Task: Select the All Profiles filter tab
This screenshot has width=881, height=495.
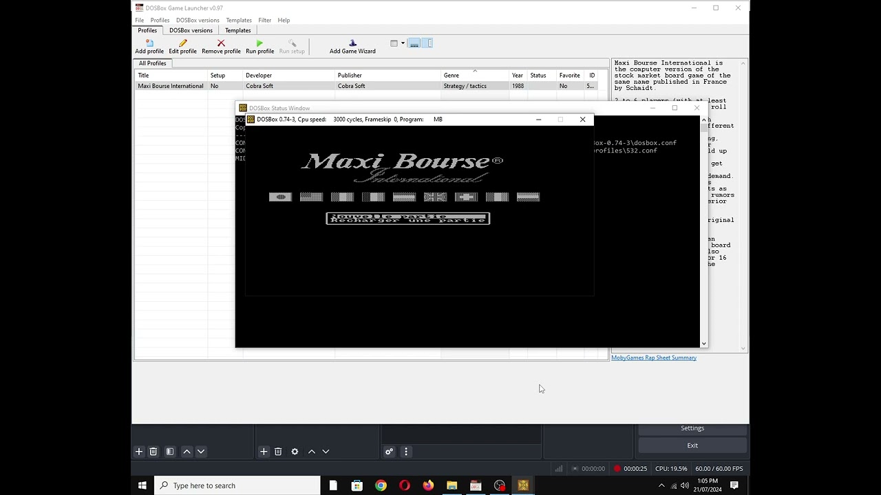Action: (x=153, y=63)
